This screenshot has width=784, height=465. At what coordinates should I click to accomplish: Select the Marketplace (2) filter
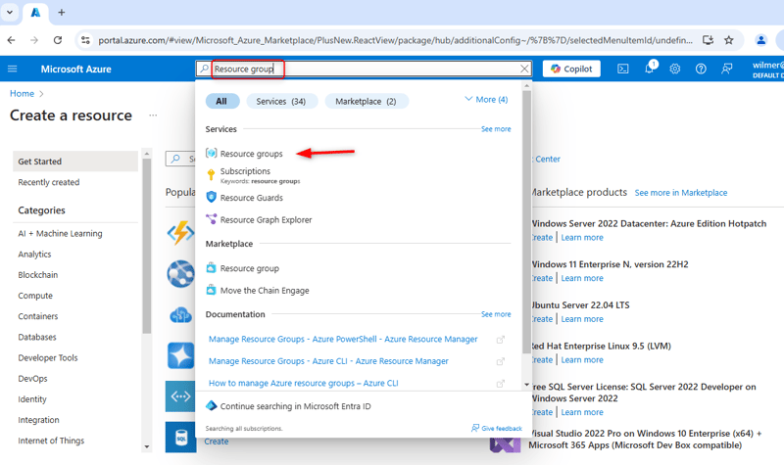tap(366, 102)
